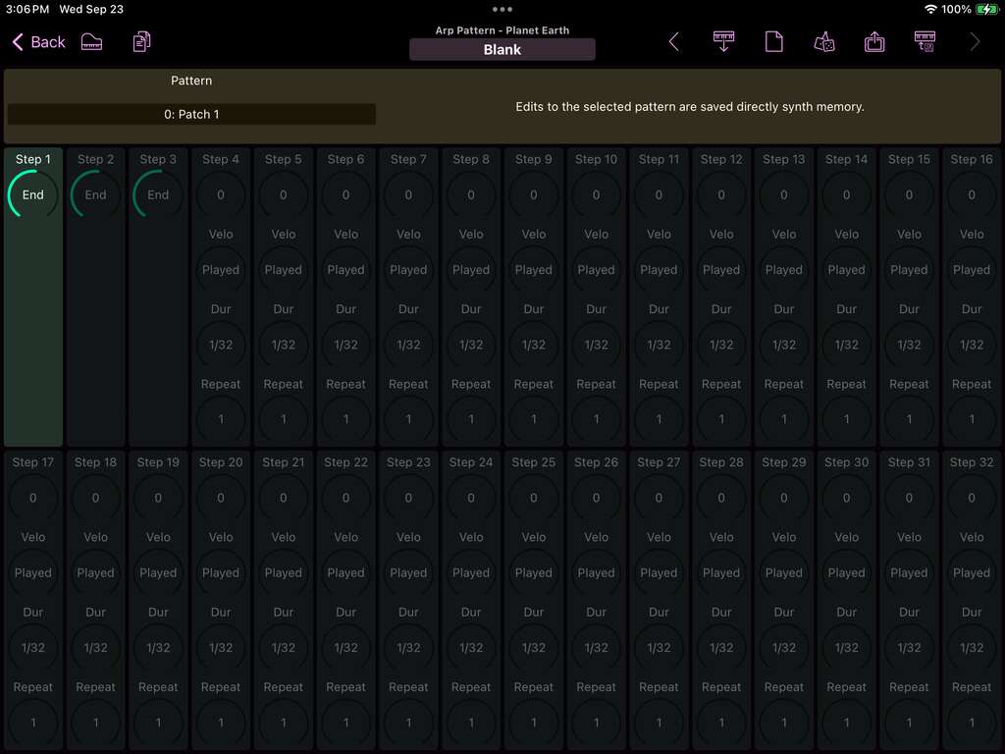The height and width of the screenshot is (754, 1005).
Task: Tap the Wi-Fi status icon
Action: (x=930, y=9)
